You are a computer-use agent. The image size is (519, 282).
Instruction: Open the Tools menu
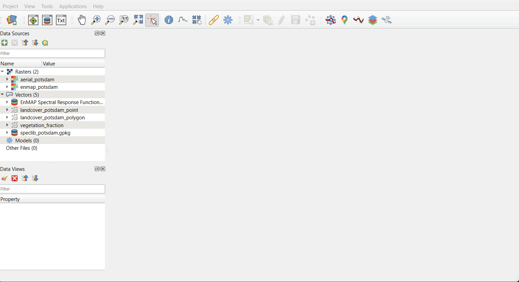pos(47,6)
